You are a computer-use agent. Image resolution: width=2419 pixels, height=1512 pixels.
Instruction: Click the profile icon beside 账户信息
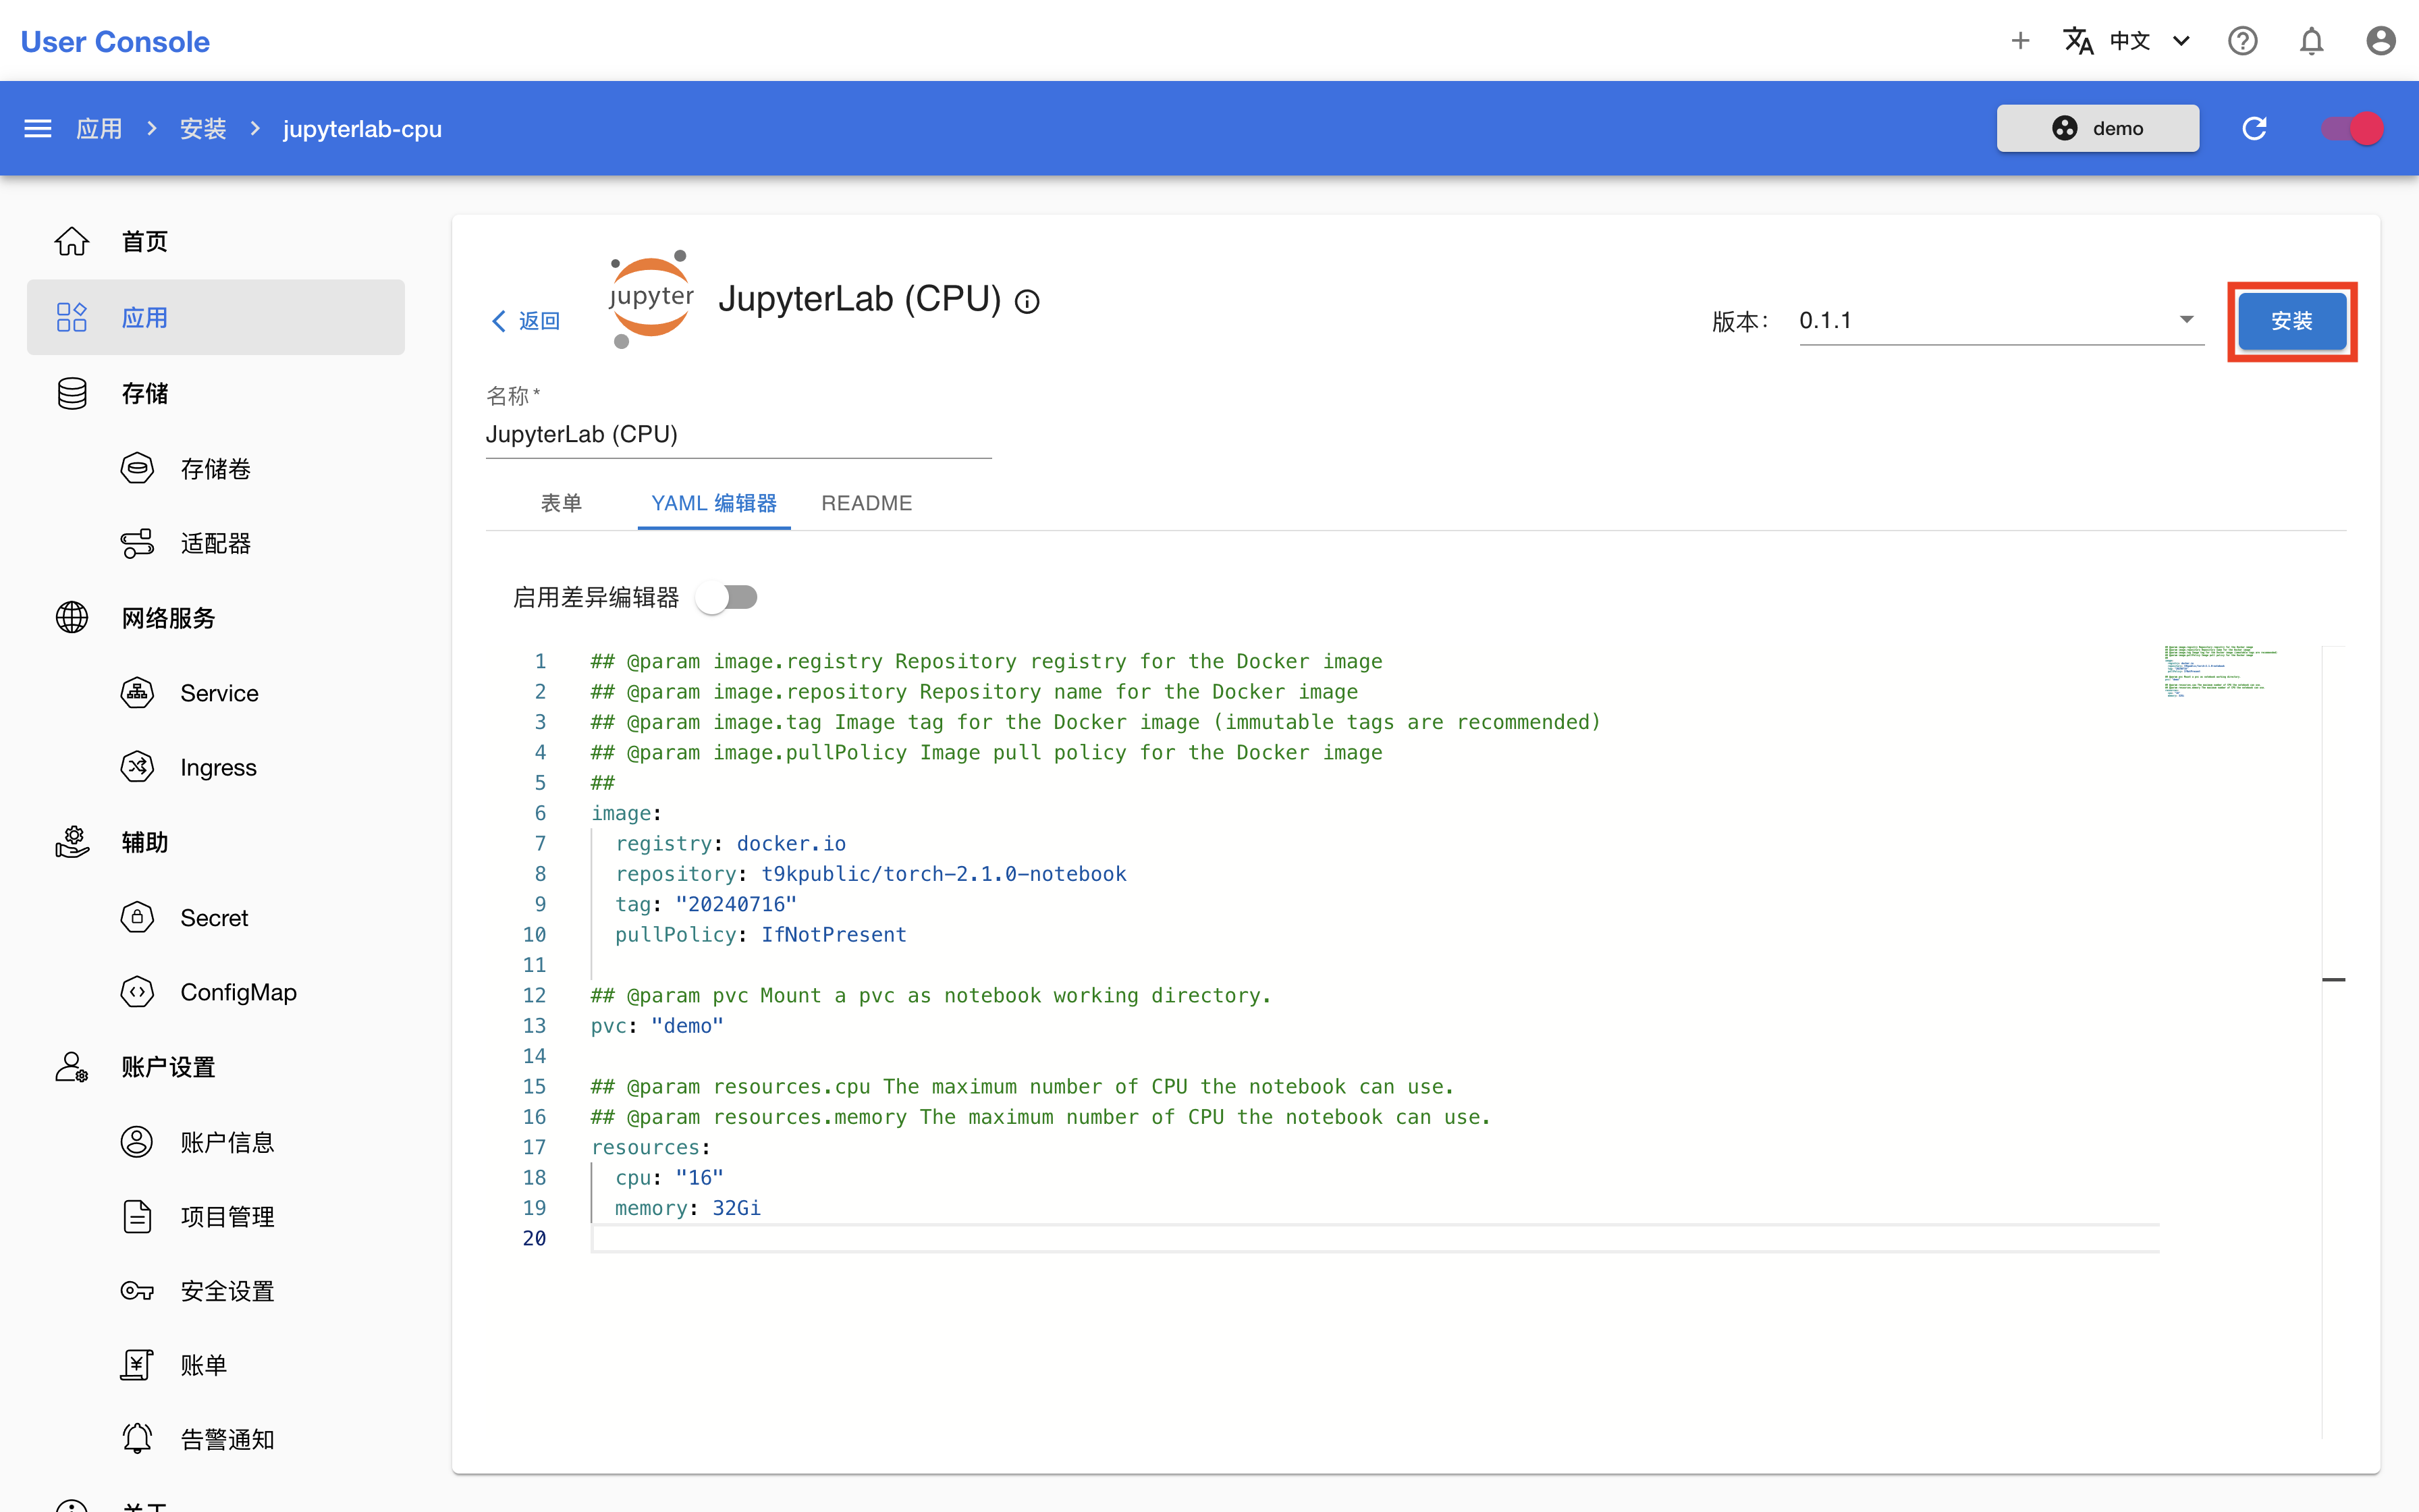(x=137, y=1142)
